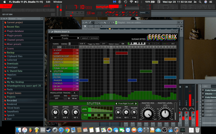The image size is (216, 134).
Task: Click the INIT button
Action: [x=173, y=44]
